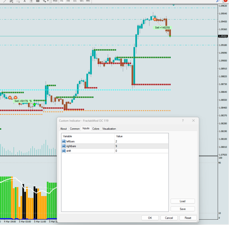Screen dimensions: 229x225
Task: Click the 5 Mar 11:00 time label
Action: click(x=40, y=222)
